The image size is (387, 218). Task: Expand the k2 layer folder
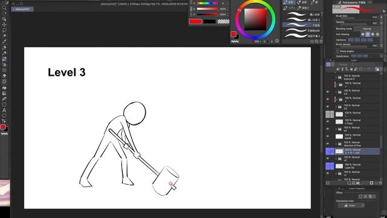coord(336,107)
